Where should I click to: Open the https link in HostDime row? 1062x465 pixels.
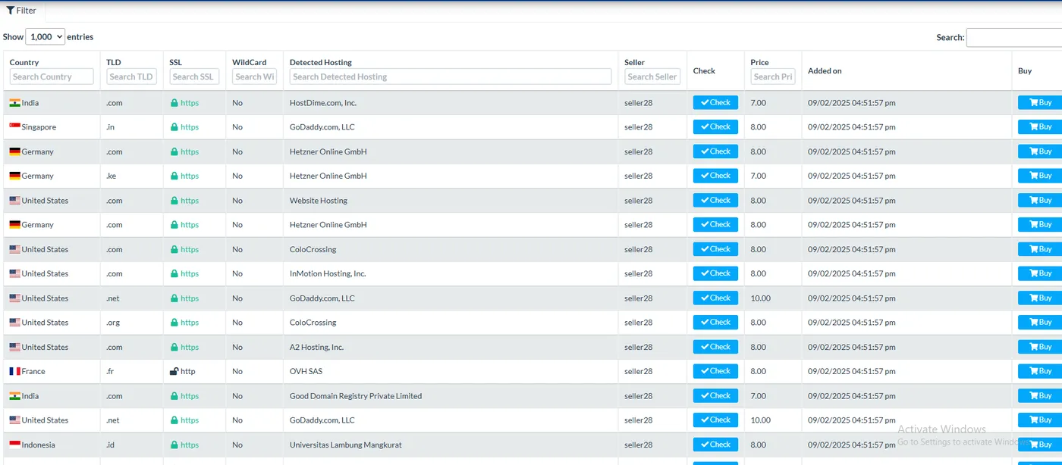point(190,103)
